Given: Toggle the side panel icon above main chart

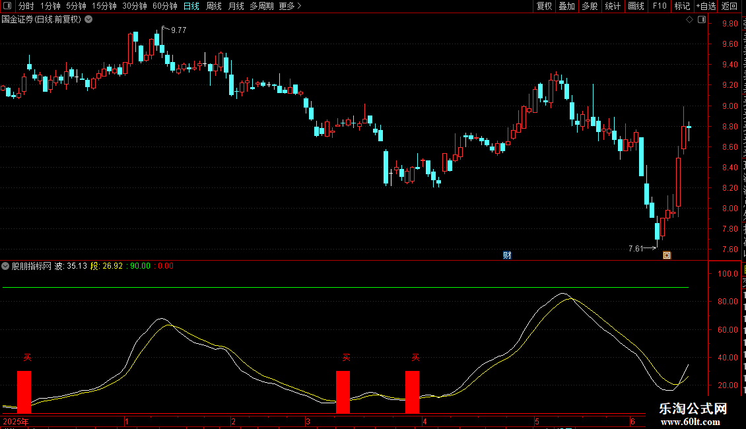Looking at the screenshot, I should [702, 20].
